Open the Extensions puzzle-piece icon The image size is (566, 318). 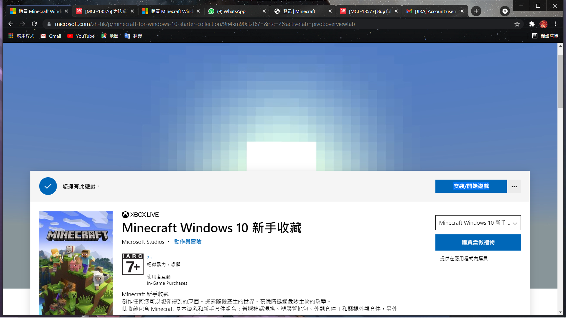(532, 24)
